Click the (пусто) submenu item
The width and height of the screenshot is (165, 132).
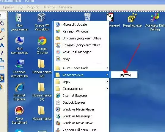point(124,75)
